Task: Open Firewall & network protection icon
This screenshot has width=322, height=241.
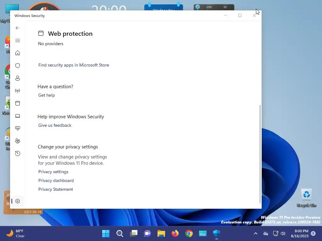Action: click(18, 91)
